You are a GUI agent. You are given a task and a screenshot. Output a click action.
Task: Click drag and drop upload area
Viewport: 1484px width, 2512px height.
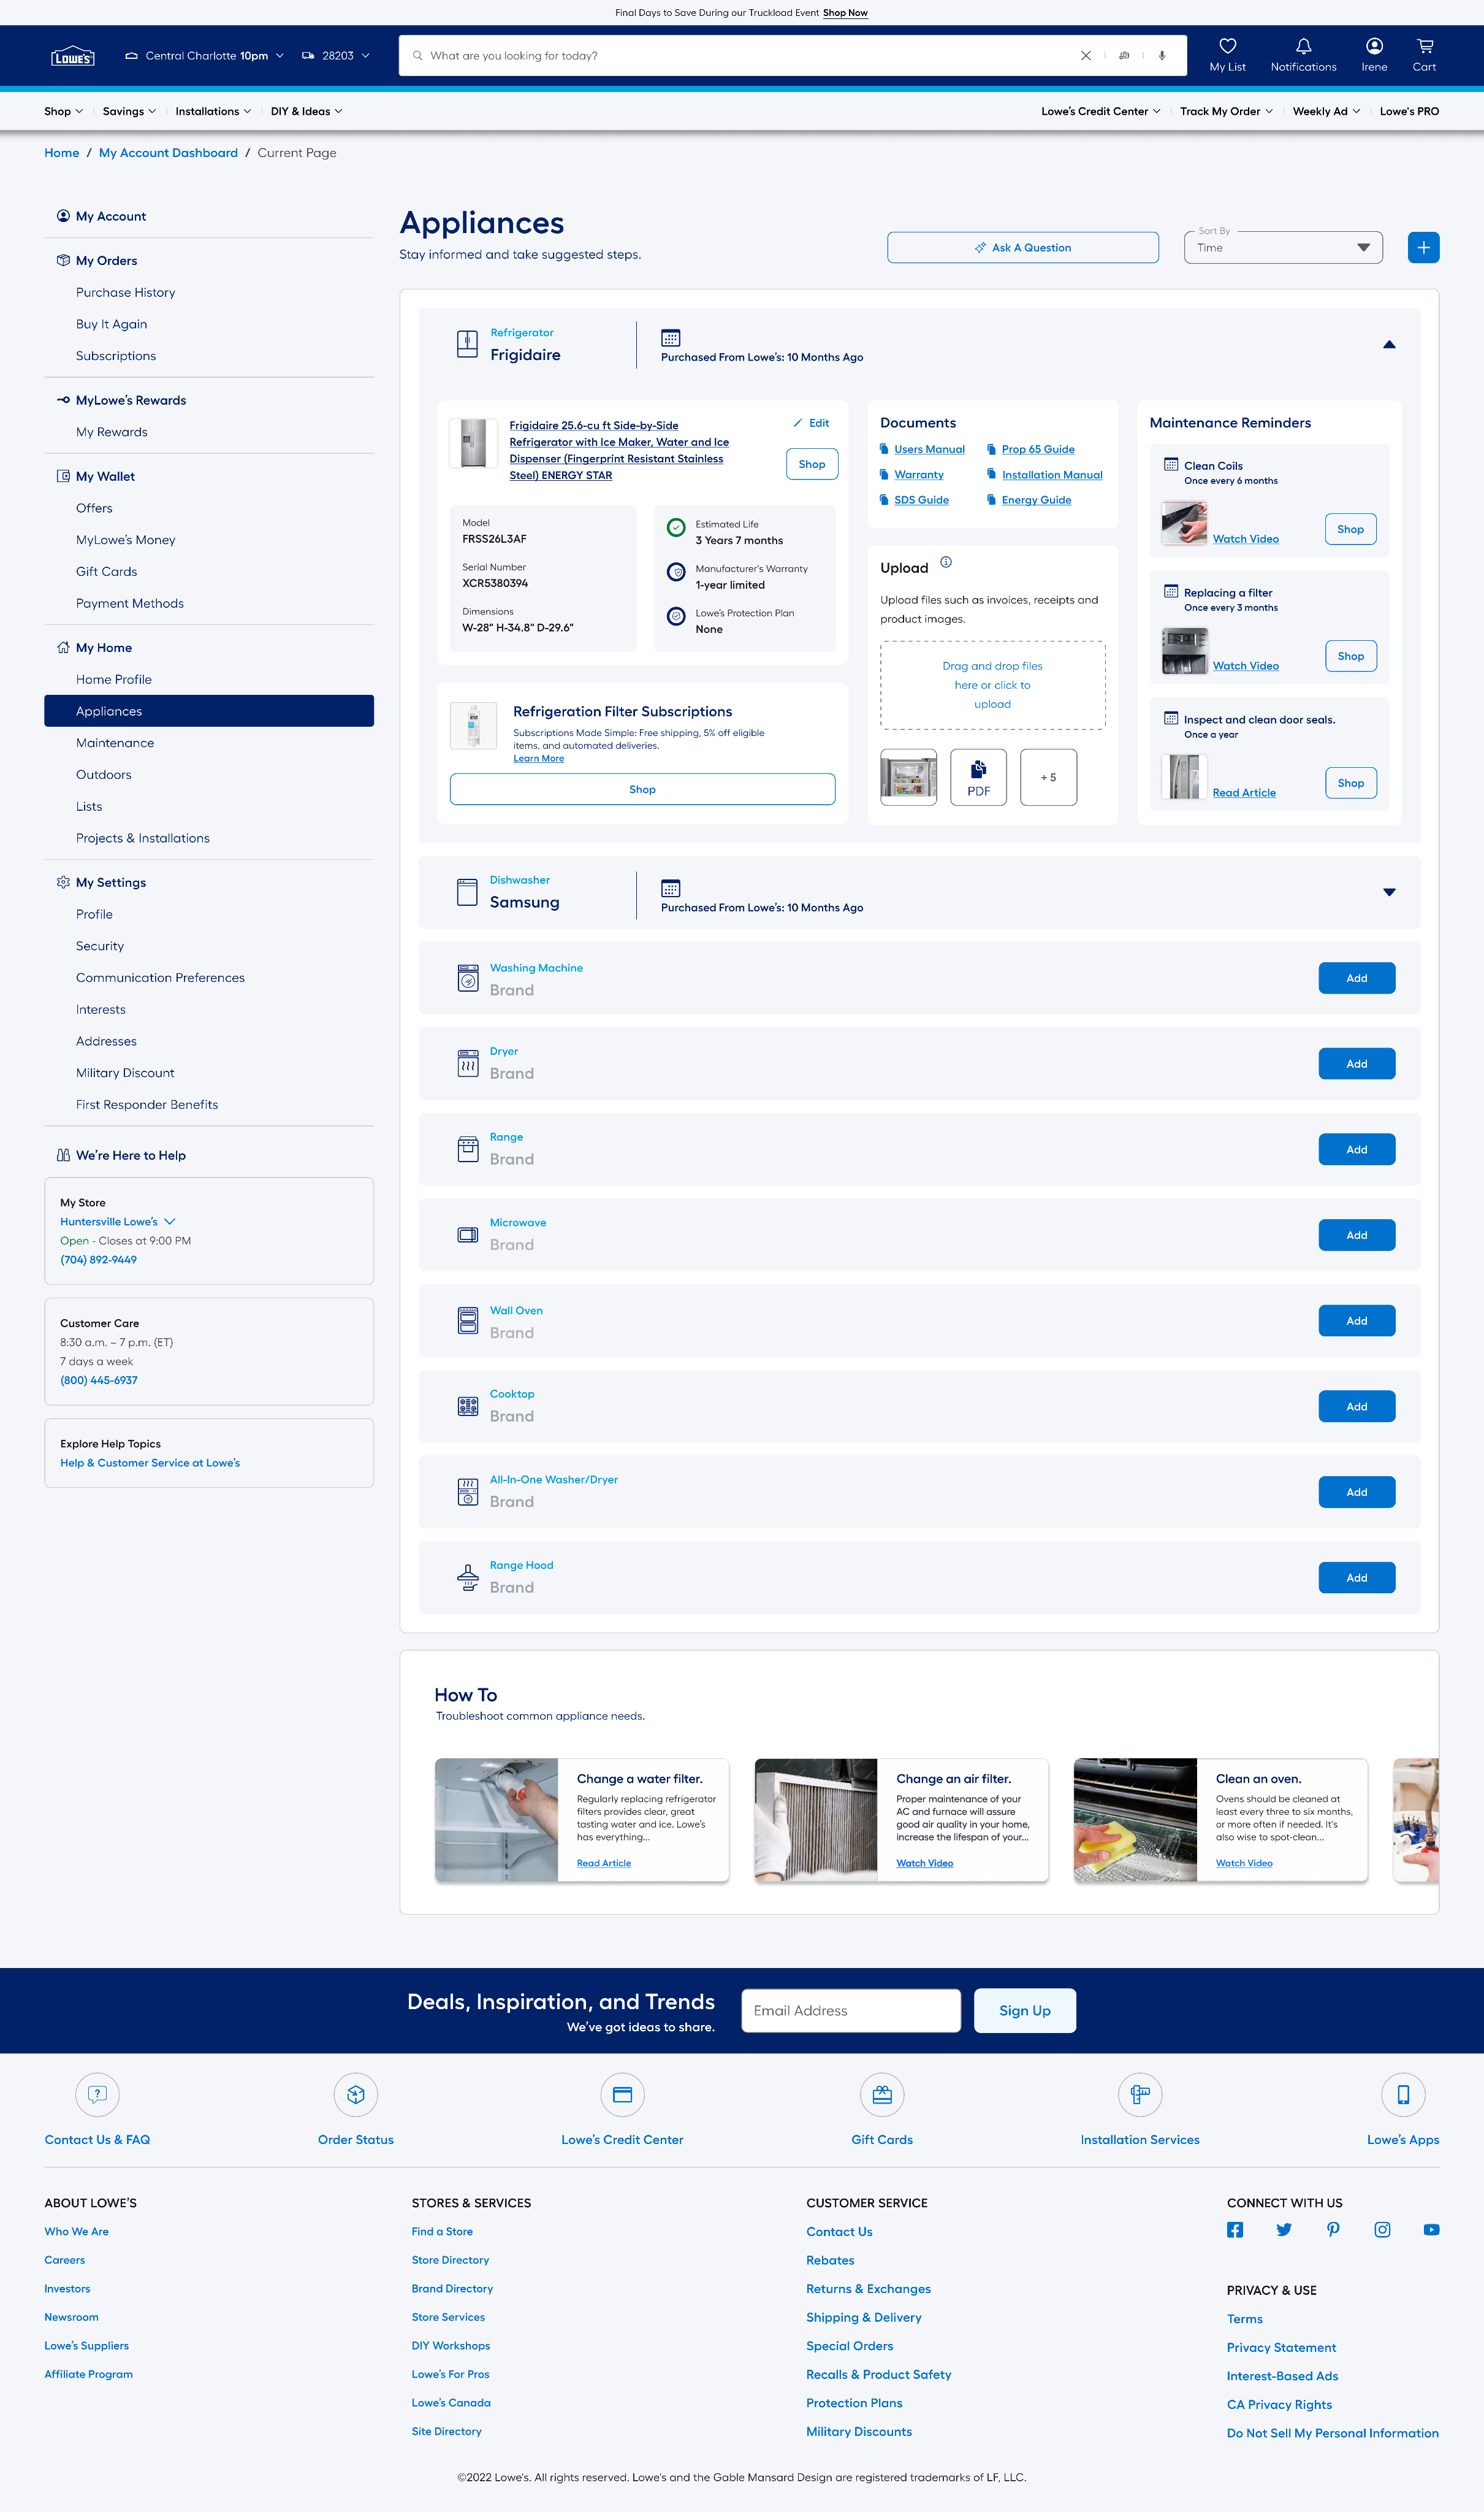992,685
